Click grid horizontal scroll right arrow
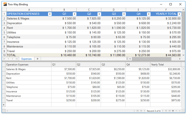 [x=134, y=111]
